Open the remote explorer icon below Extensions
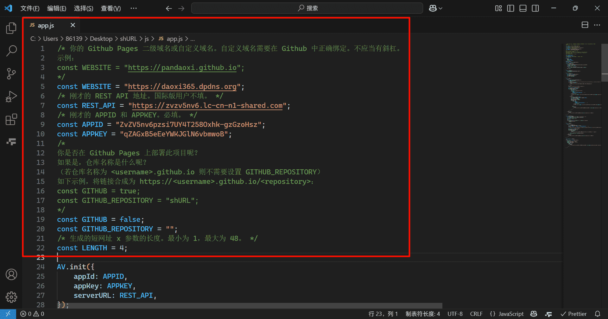Screen dimensions: 608x319 tap(11, 141)
